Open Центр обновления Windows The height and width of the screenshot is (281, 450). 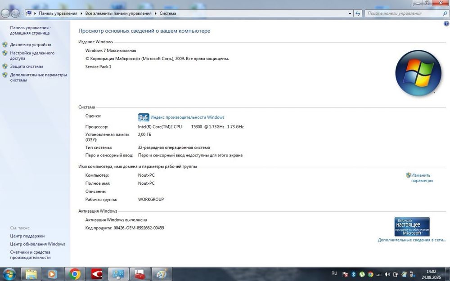pyautogui.click(x=38, y=244)
